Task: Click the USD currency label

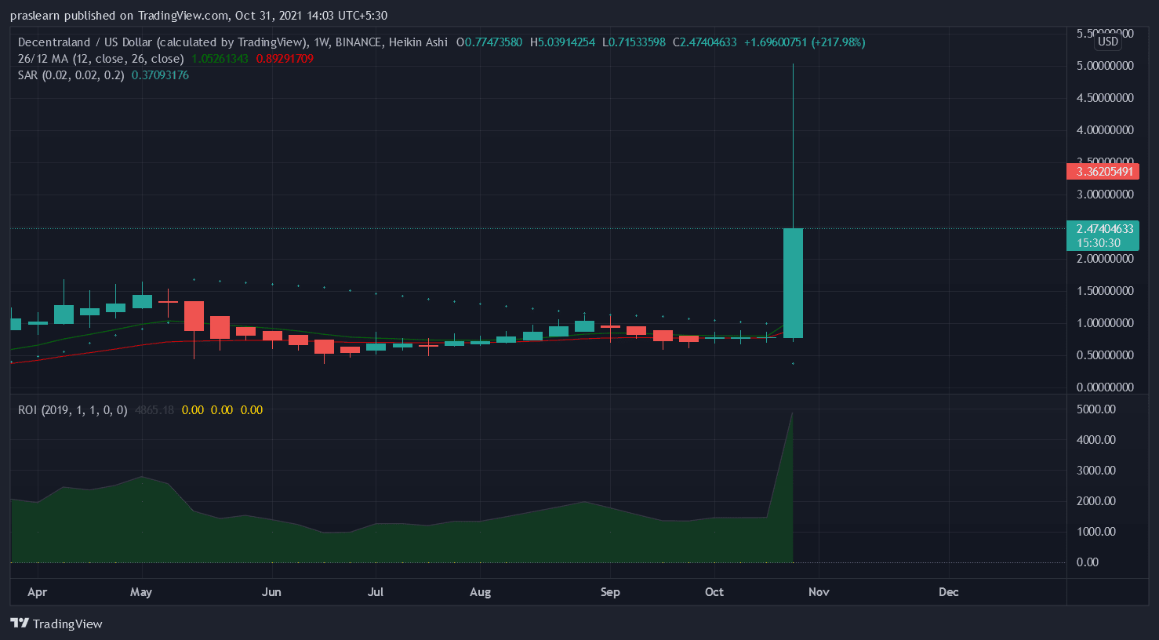Action: [1107, 42]
